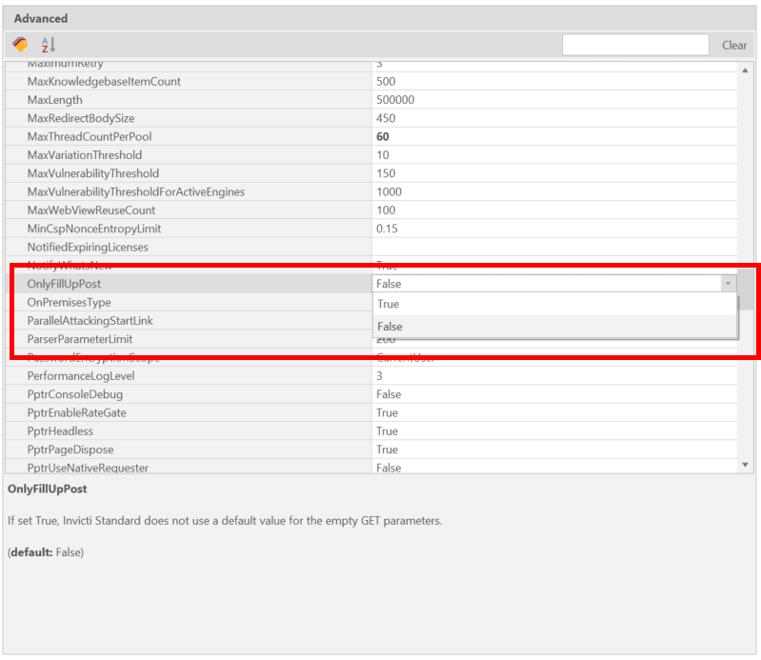Screen dimensions: 761x660
Task: Select the MaxKnowledgebaseItemCount property row
Action: pos(104,82)
